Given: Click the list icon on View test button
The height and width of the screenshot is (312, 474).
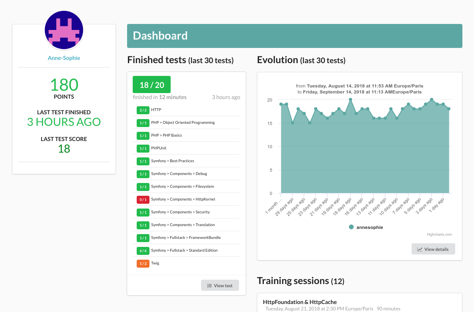Looking at the screenshot, I should pyautogui.click(x=209, y=285).
